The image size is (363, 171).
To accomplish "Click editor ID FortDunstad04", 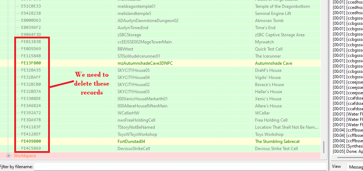I will [x=131, y=141].
